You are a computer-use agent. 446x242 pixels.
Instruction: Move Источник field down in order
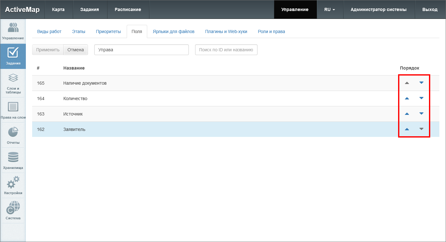[421, 114]
